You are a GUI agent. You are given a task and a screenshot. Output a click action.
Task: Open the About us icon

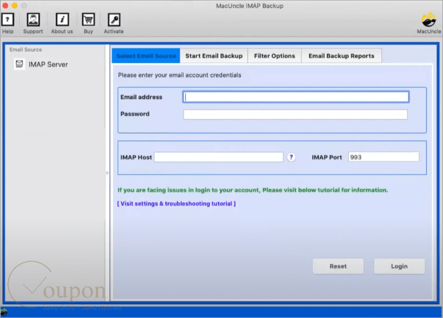click(62, 20)
